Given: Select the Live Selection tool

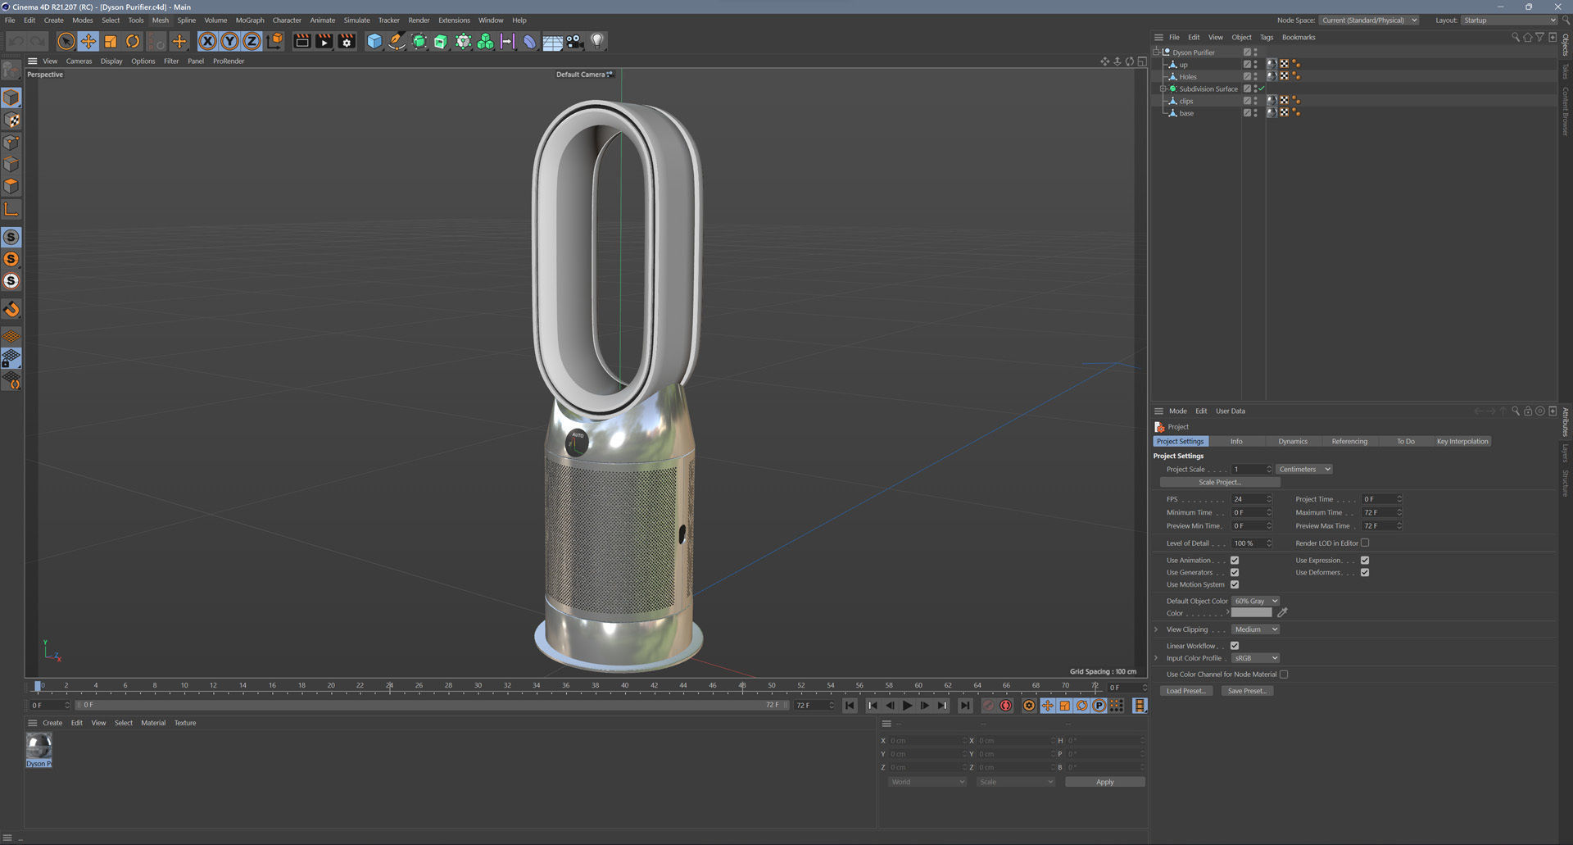Looking at the screenshot, I should 66,41.
